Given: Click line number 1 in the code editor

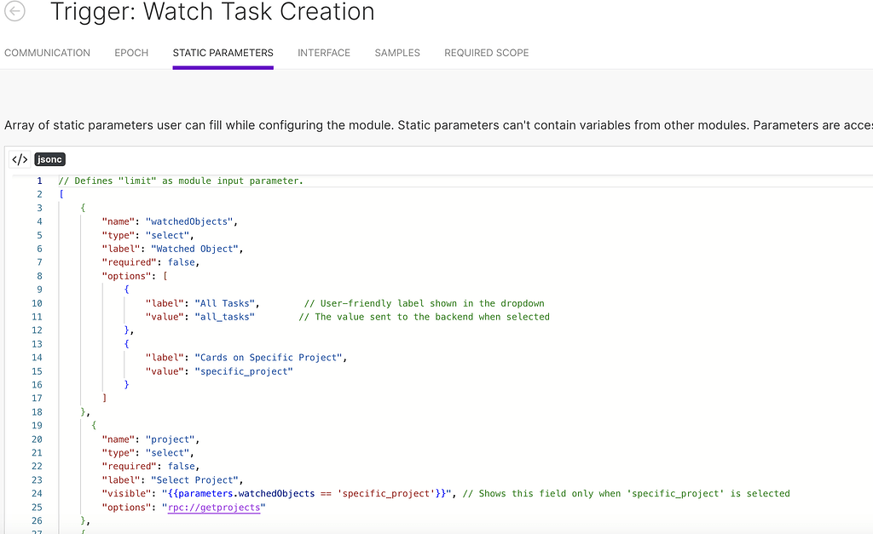Looking at the screenshot, I should 40,181.
